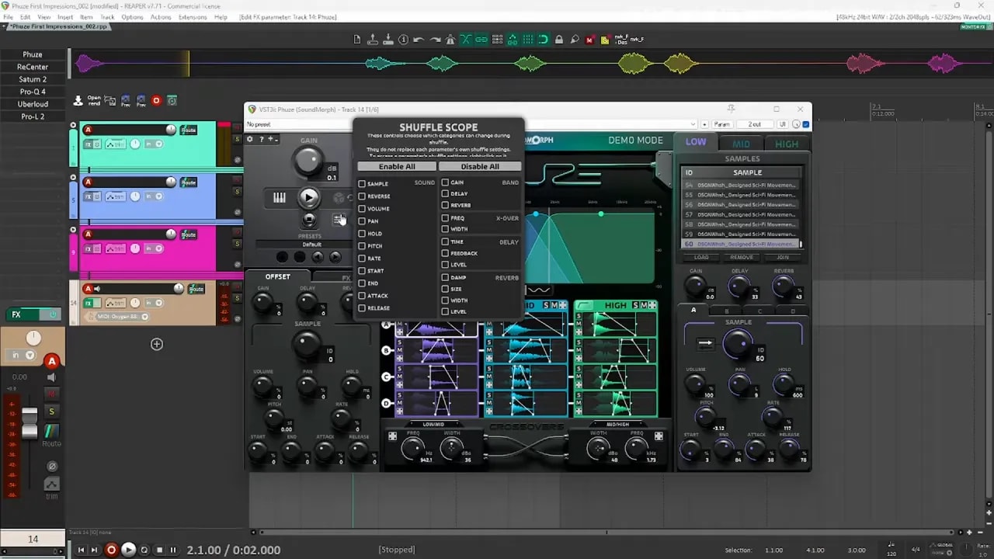Image resolution: width=994 pixels, height=559 pixels.
Task: Enable the VOLUME shuffle checkbox
Action: pyautogui.click(x=362, y=209)
